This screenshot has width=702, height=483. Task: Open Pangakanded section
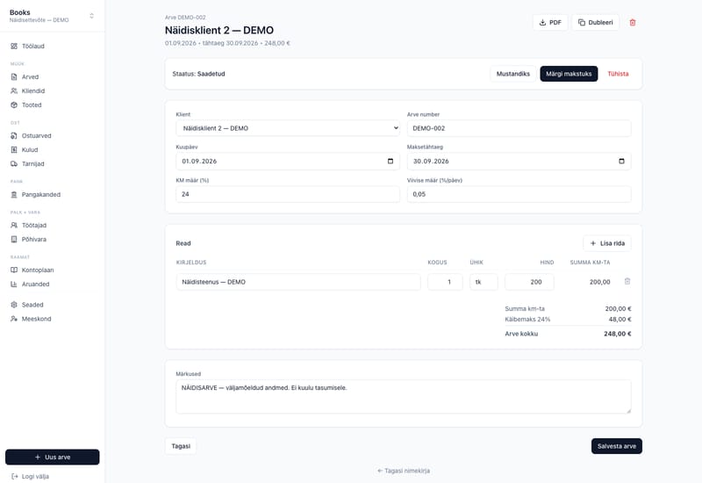(53, 194)
